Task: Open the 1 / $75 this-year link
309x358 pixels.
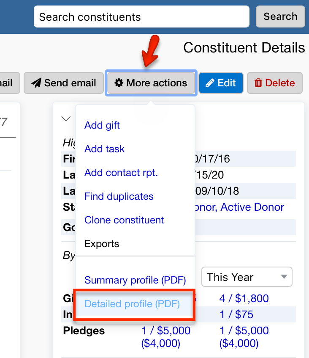Action: [236, 314]
